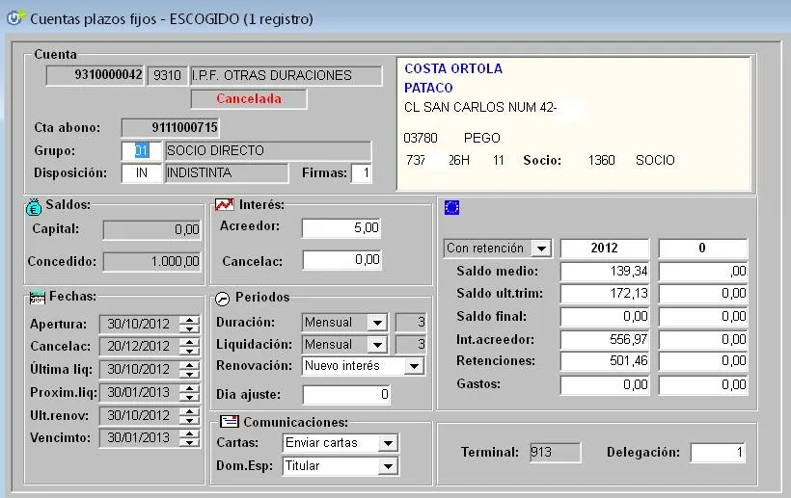
Task: Click the account number 9310000042 field
Action: 95,75
